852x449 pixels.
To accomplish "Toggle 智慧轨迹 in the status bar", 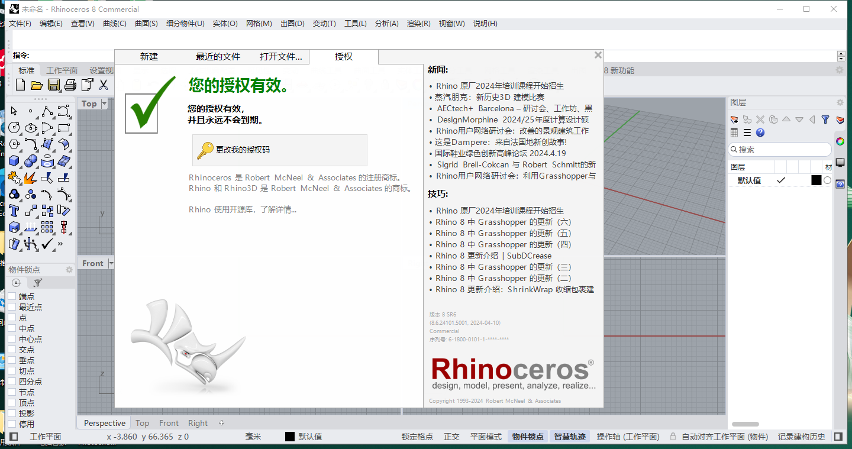I will [x=570, y=437].
